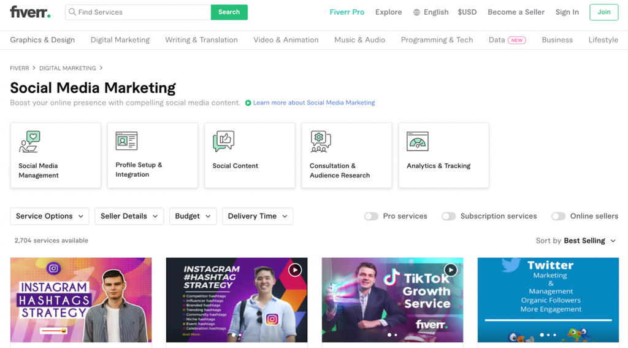
Task: Click the Profile Setup & Integration icon
Action: point(126,141)
